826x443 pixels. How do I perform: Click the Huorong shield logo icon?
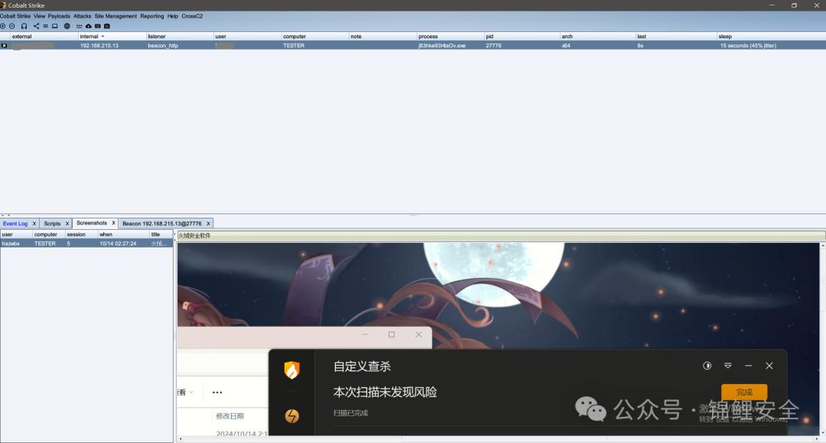[292, 370]
